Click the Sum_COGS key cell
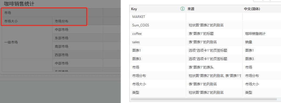Screen dimensions: 281x103 158,25
